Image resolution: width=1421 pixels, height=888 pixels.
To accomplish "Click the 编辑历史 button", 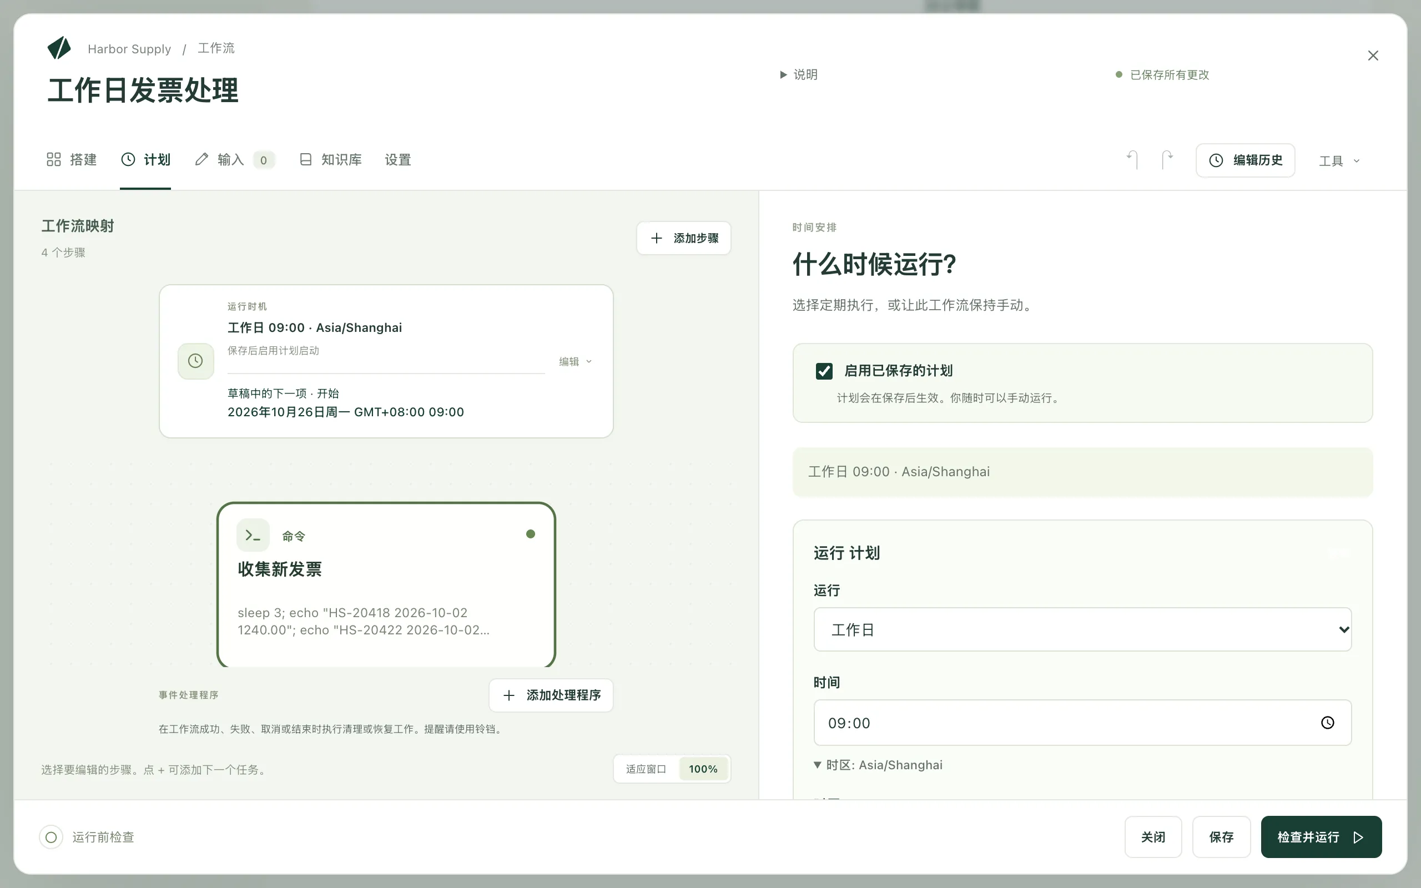I will [1245, 160].
